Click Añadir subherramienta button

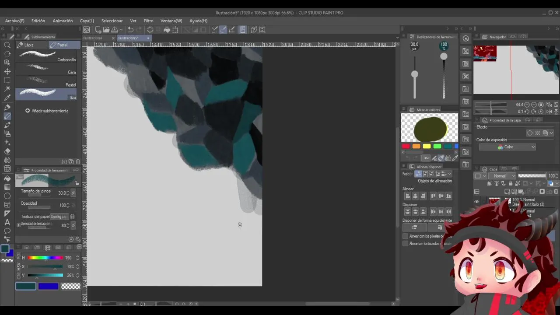[47, 111]
